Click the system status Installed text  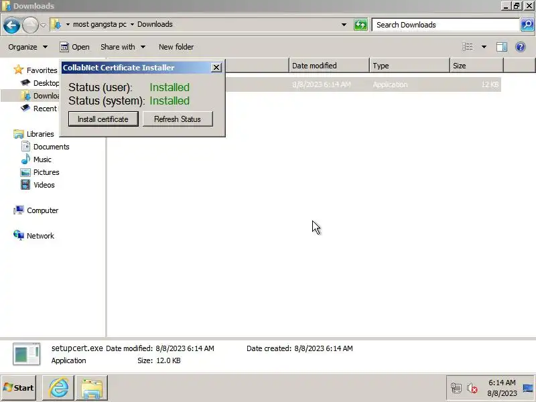pos(170,101)
